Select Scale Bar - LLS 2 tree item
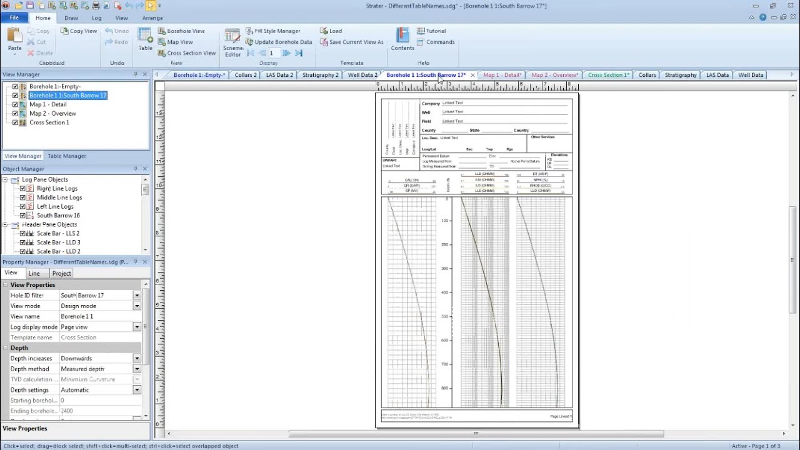This screenshot has height=450, width=800. (58, 234)
